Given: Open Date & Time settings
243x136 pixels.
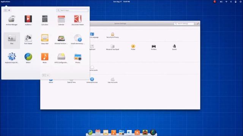Looking at the screenshot, I should (x=71, y=82).
